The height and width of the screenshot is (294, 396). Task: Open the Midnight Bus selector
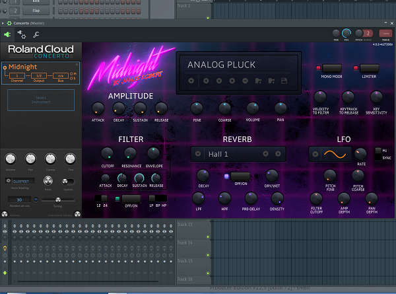[x=61, y=75]
